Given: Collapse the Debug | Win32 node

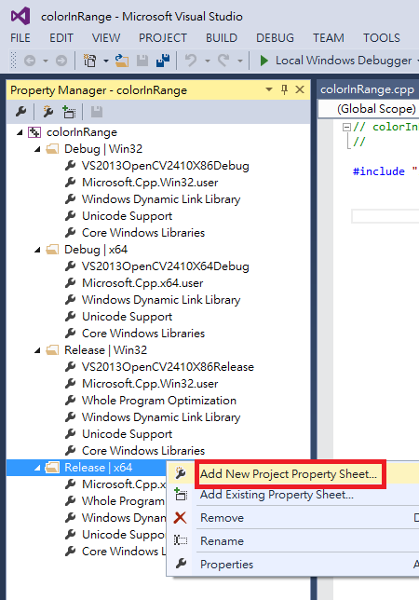Looking at the screenshot, I should click(37, 149).
